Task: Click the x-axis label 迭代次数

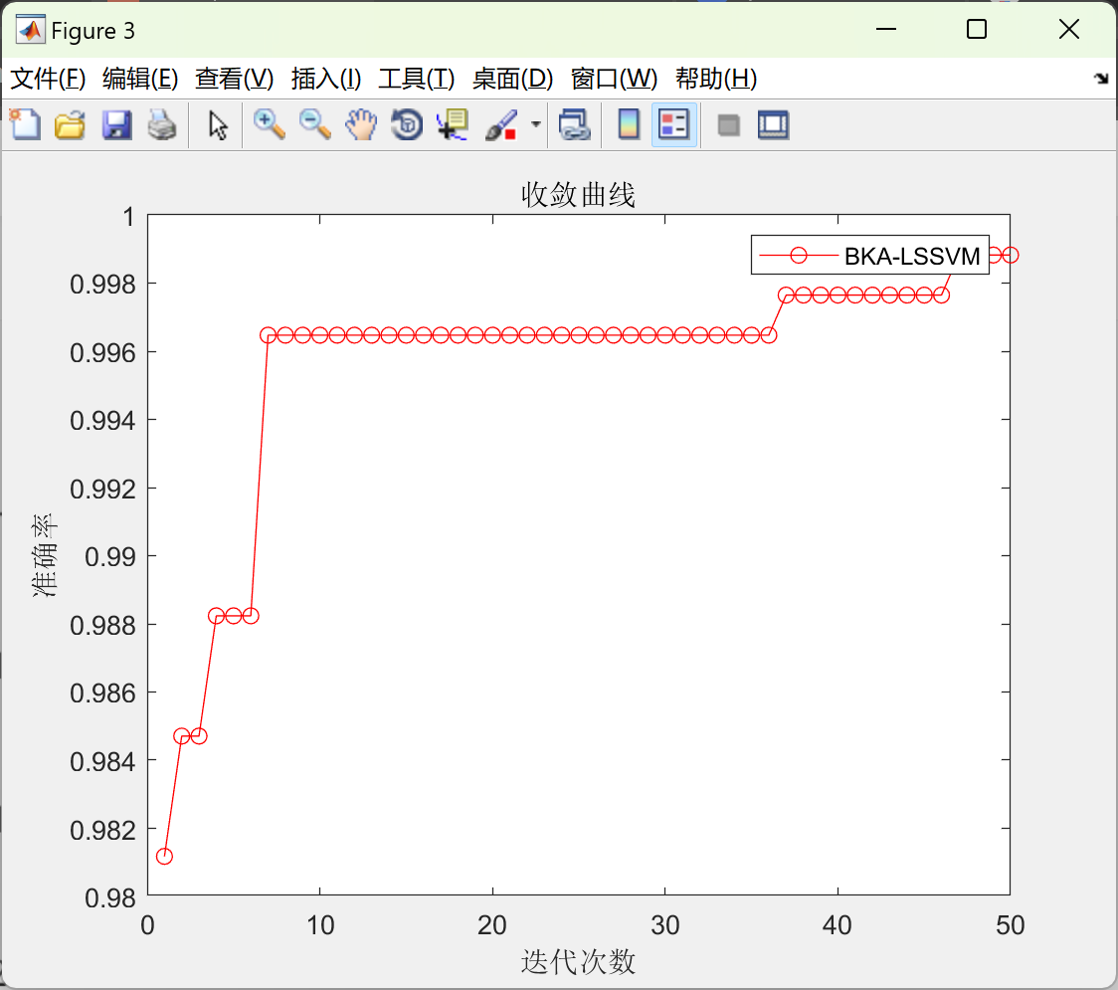Action: (578, 961)
